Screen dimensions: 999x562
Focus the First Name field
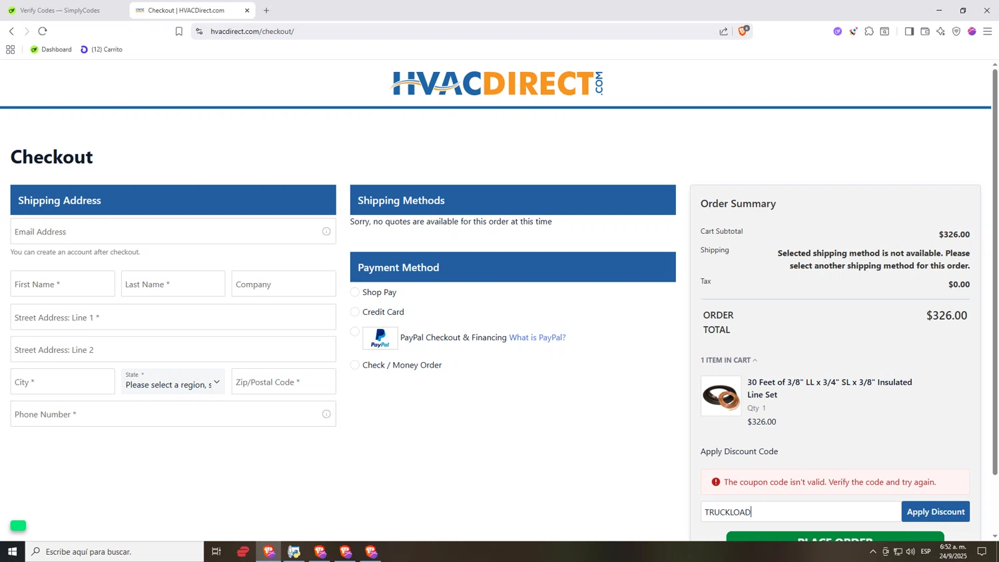point(63,284)
